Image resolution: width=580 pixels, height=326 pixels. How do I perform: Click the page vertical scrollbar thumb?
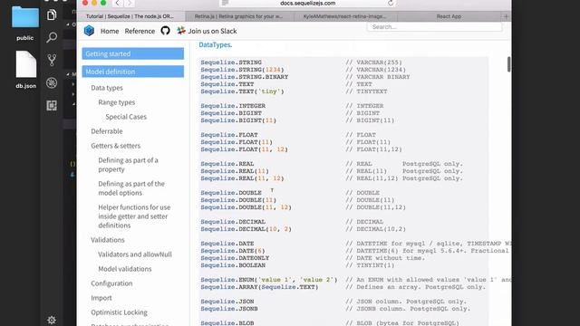tap(509, 64)
